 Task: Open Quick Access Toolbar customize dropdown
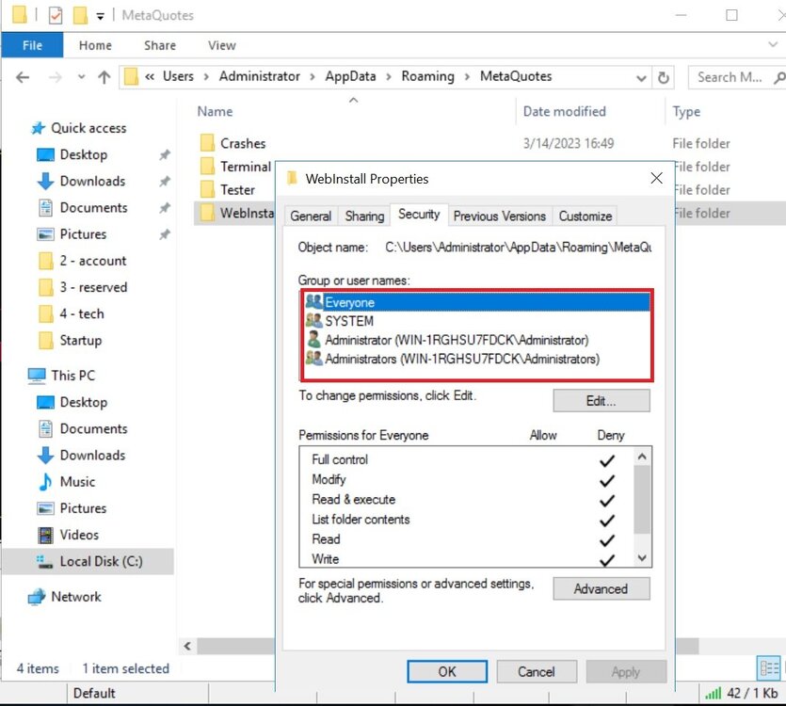point(101,17)
